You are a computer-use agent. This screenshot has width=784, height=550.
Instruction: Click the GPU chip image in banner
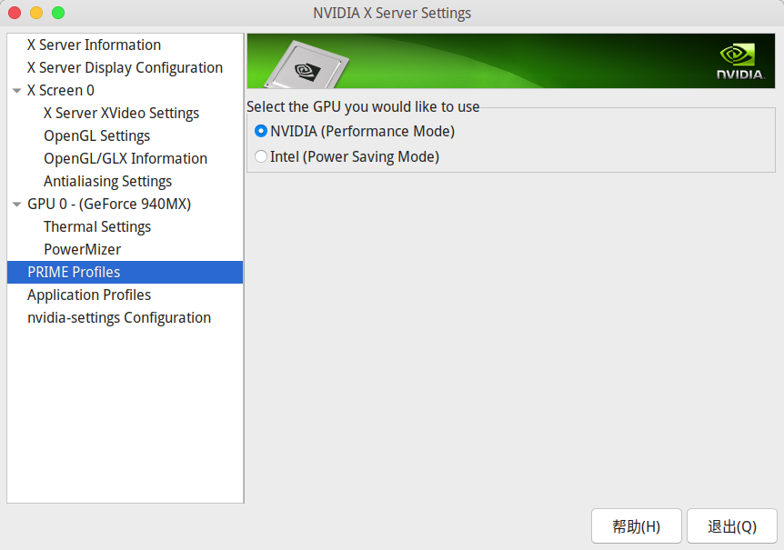click(307, 64)
